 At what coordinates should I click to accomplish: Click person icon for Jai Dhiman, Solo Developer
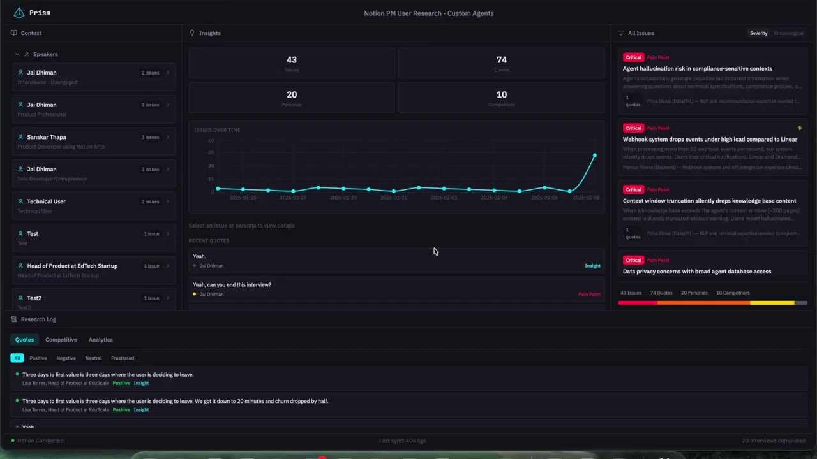(21, 169)
